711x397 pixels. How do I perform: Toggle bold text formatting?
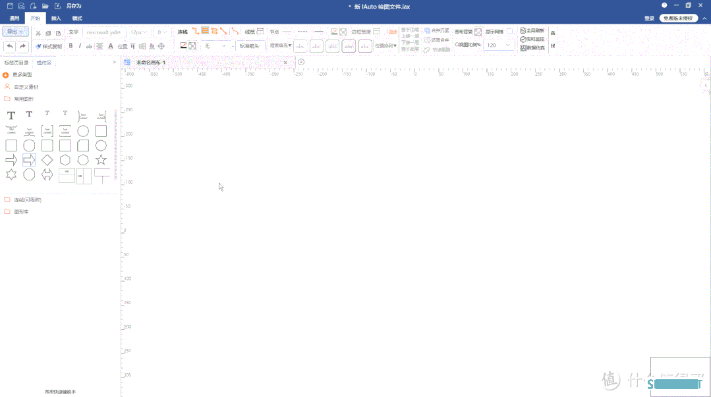pyautogui.click(x=71, y=46)
